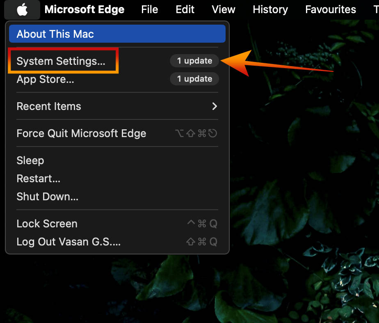Click App Store 1 update badge
The height and width of the screenshot is (323, 379).
194,79
